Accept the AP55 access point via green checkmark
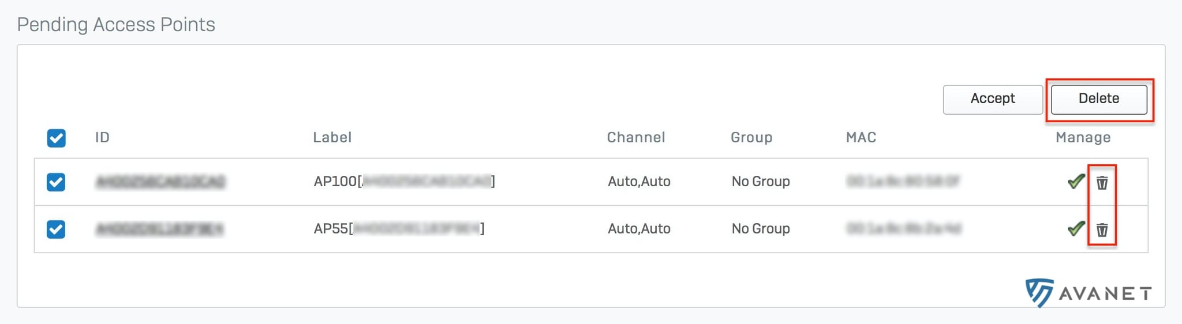Screen dimensions: 1182x324 click(1076, 229)
